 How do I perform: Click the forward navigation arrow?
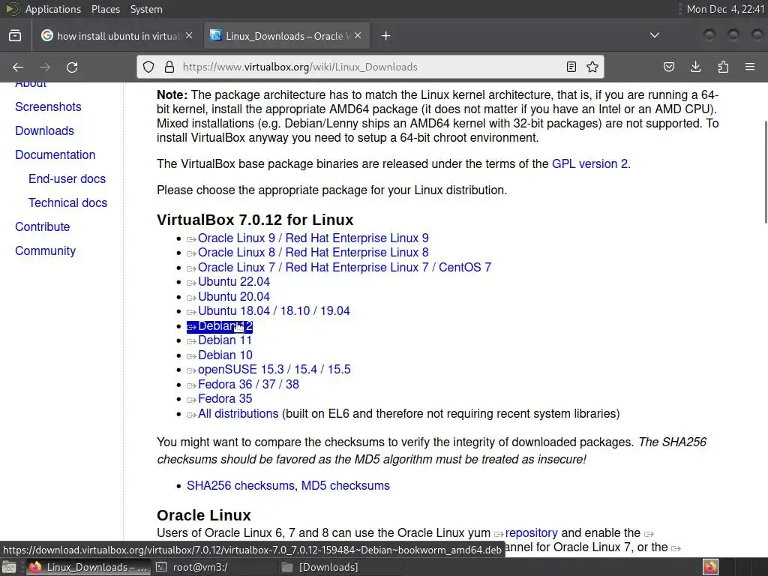(x=45, y=67)
